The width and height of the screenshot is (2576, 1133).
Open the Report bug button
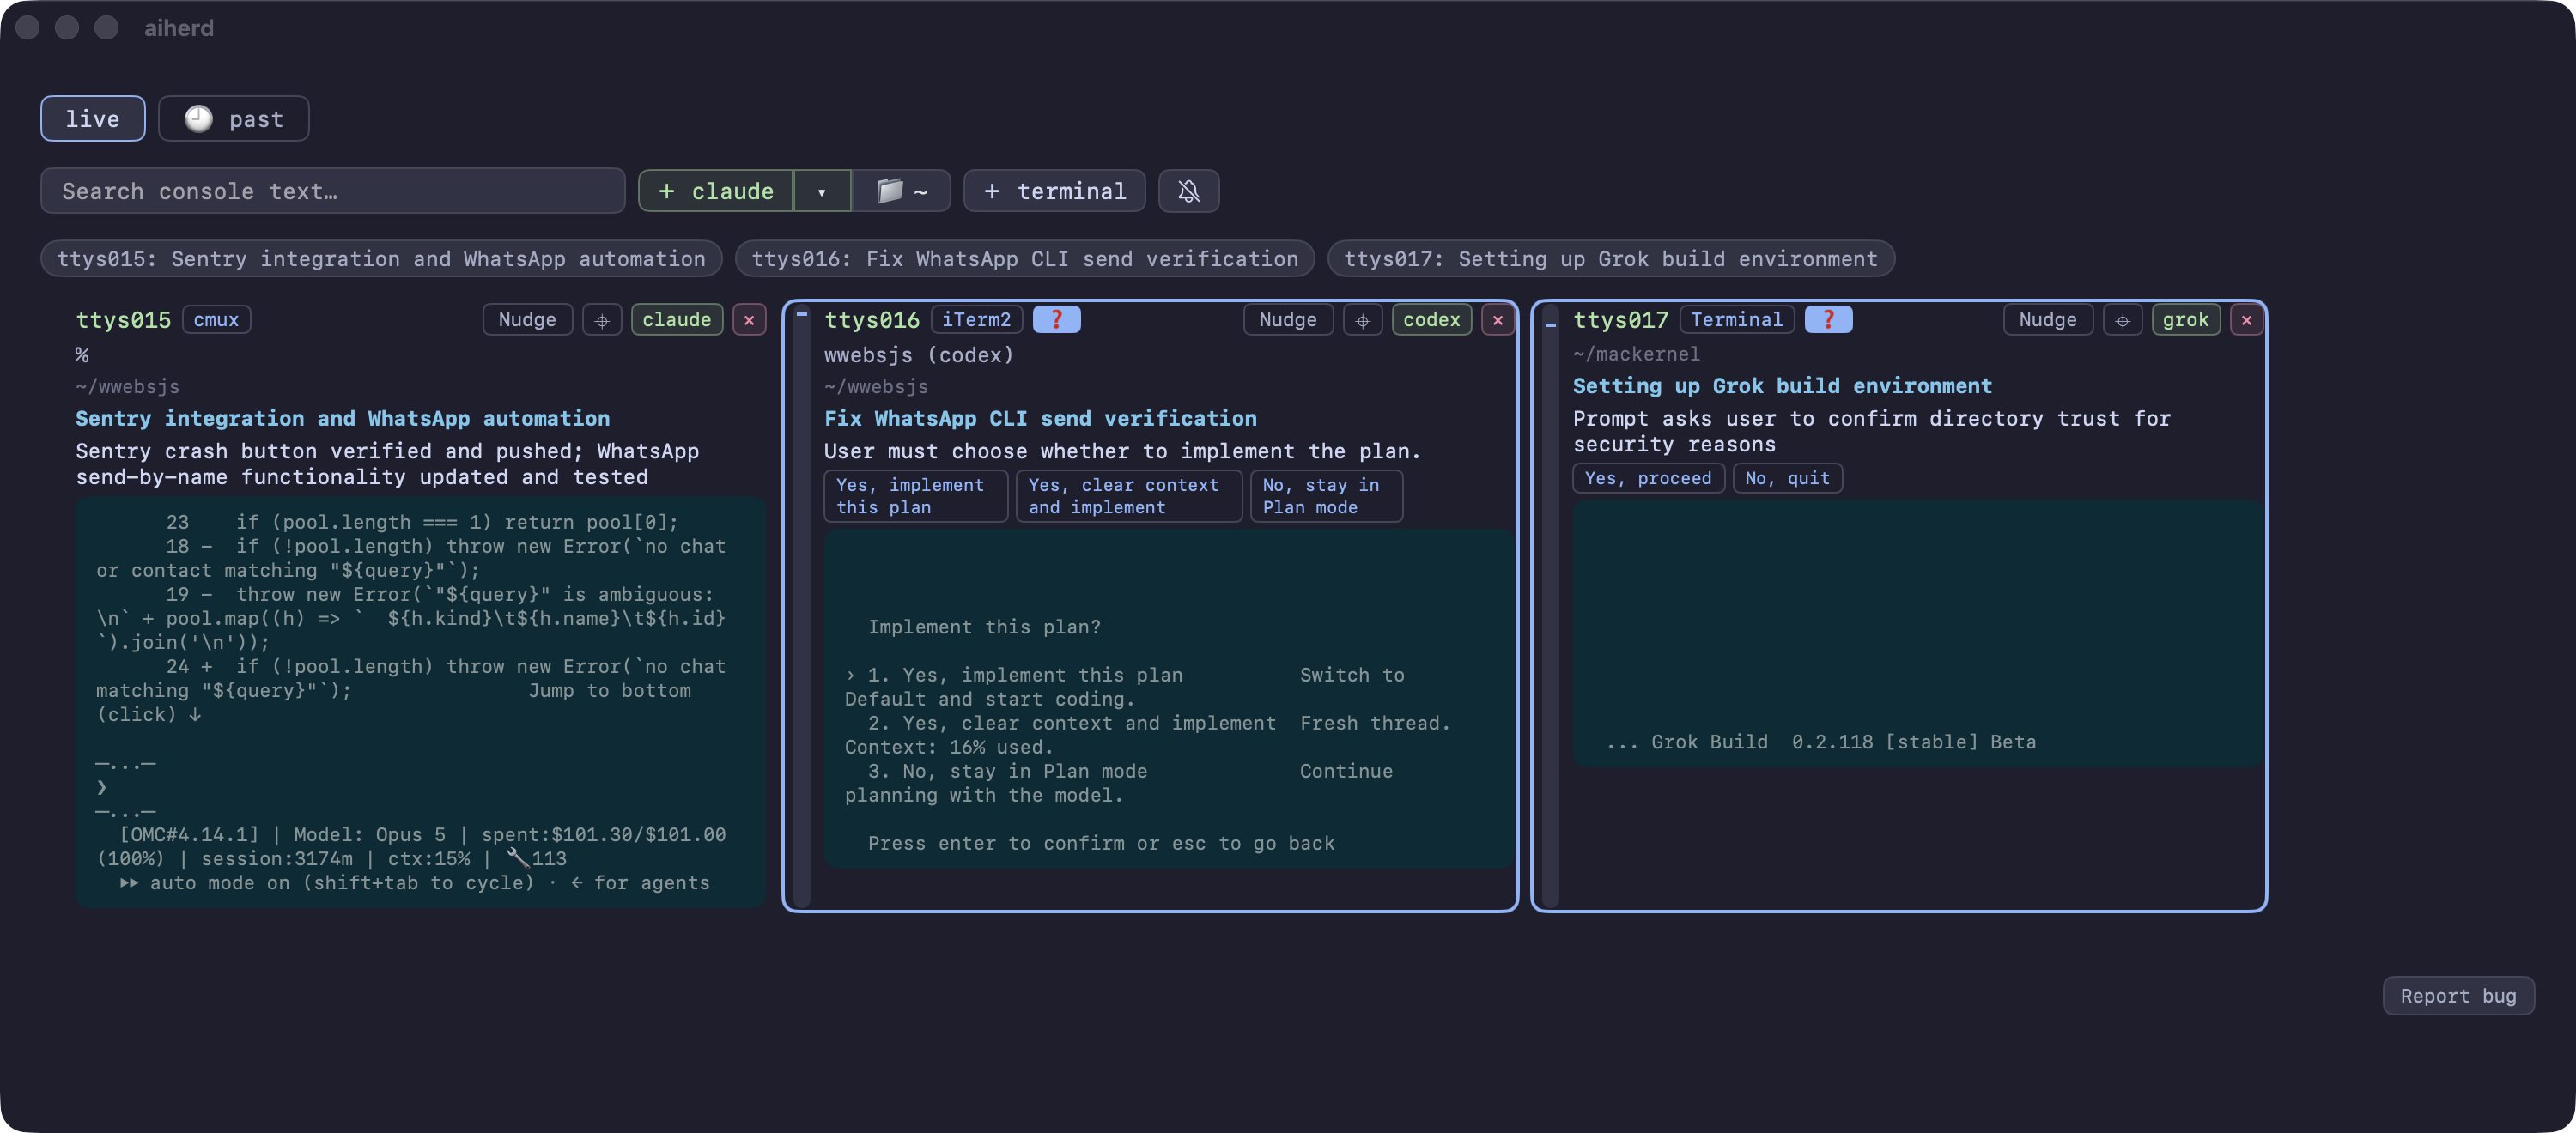point(2458,996)
